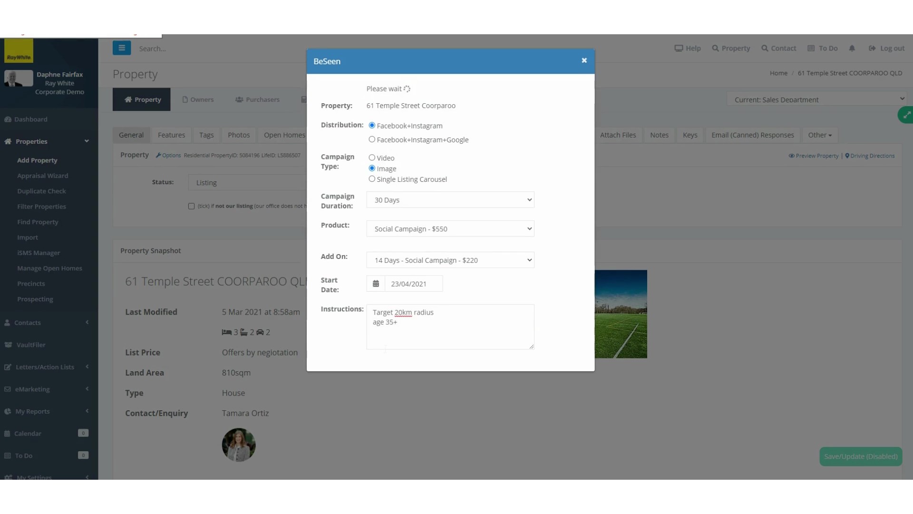Image resolution: width=913 pixels, height=514 pixels.
Task: Switch to the Photos tab
Action: click(239, 135)
